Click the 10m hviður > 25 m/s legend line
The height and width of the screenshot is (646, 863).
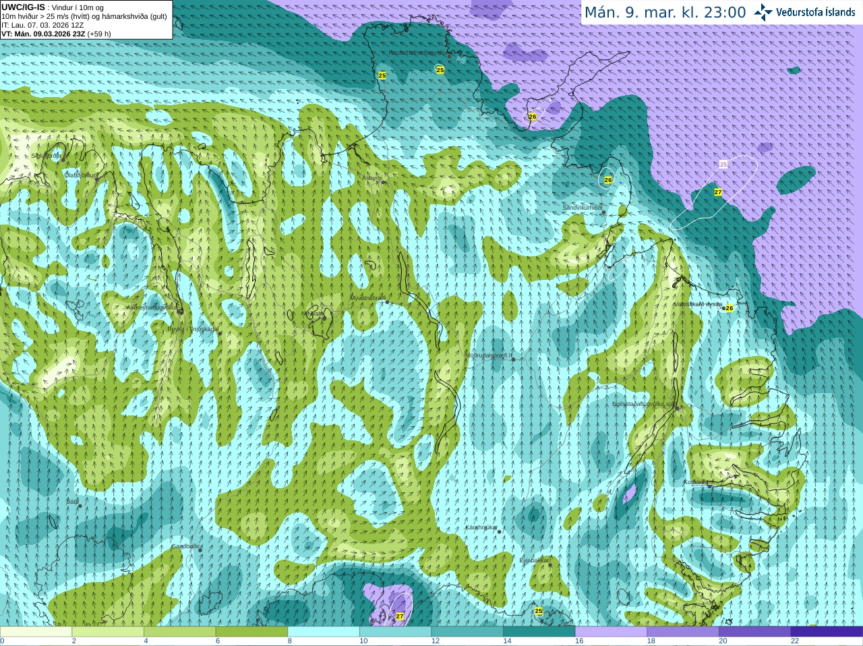tap(84, 16)
